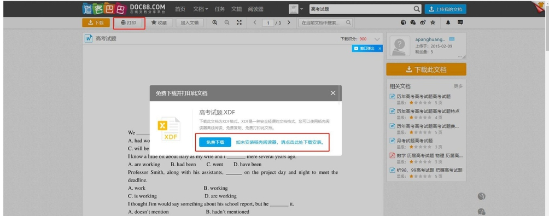Open the 阅读器 menu item
The image size is (549, 216).
(255, 9)
